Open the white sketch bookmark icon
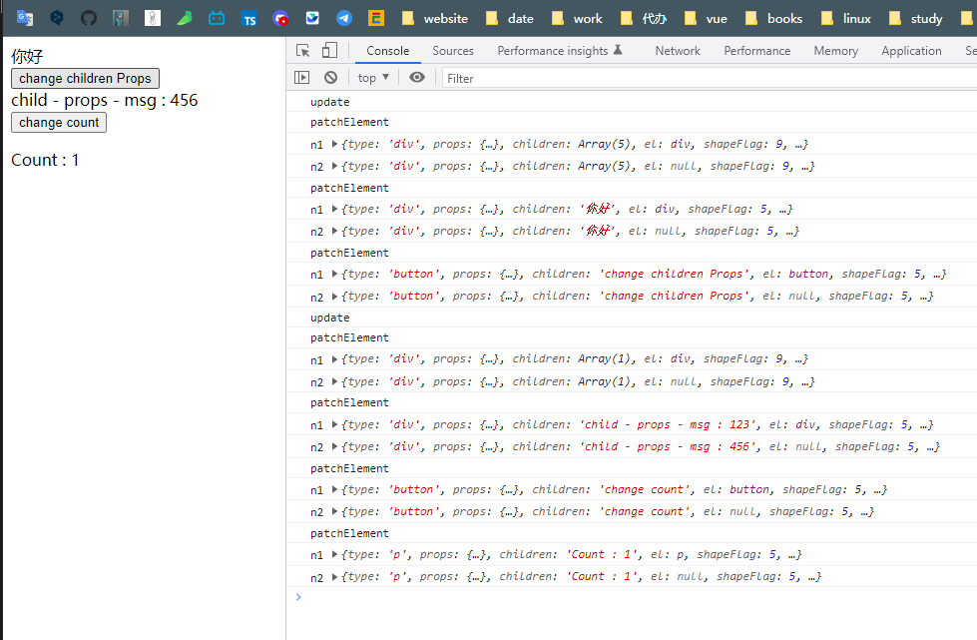The height and width of the screenshot is (640, 977). coord(153,18)
